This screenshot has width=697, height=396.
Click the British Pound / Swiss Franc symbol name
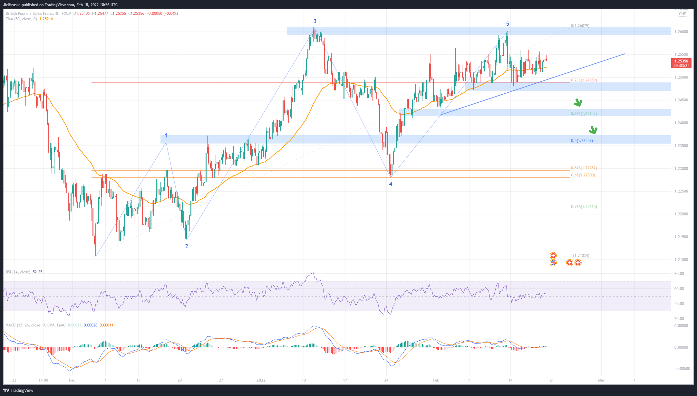coord(29,14)
